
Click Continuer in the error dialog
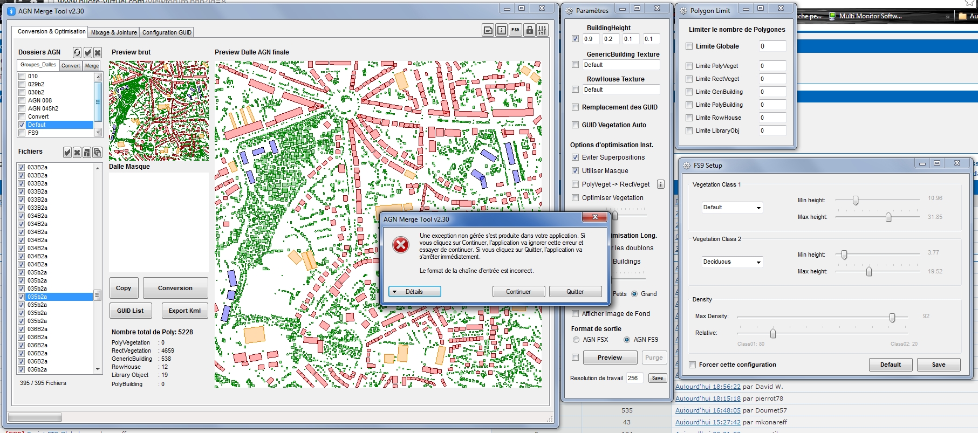click(x=518, y=292)
